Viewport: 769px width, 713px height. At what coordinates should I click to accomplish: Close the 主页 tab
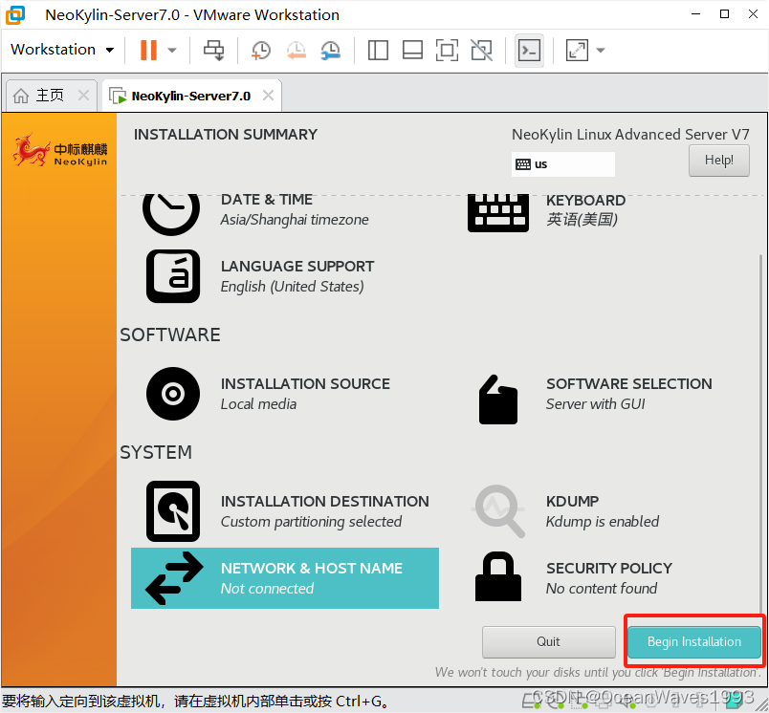tap(84, 95)
